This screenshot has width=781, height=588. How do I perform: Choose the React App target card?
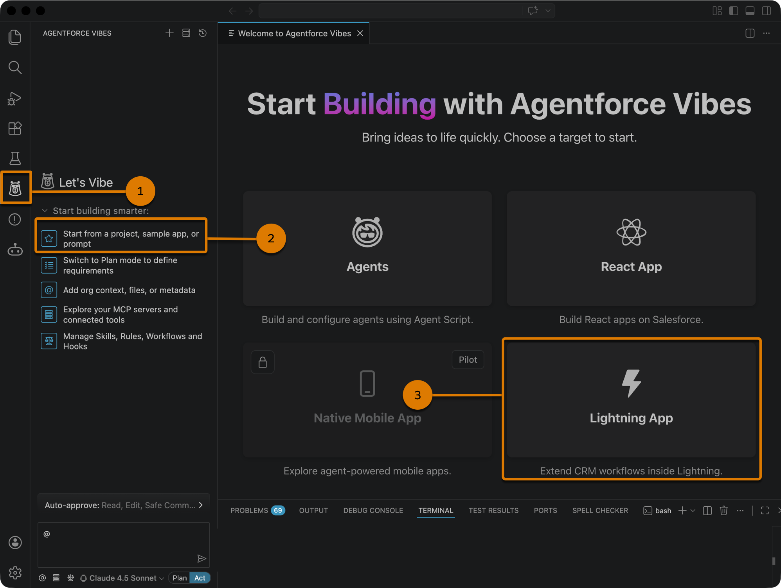point(631,248)
